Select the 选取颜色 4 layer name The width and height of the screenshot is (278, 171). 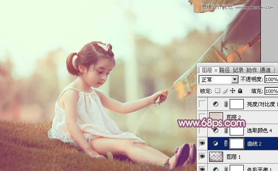point(260,131)
